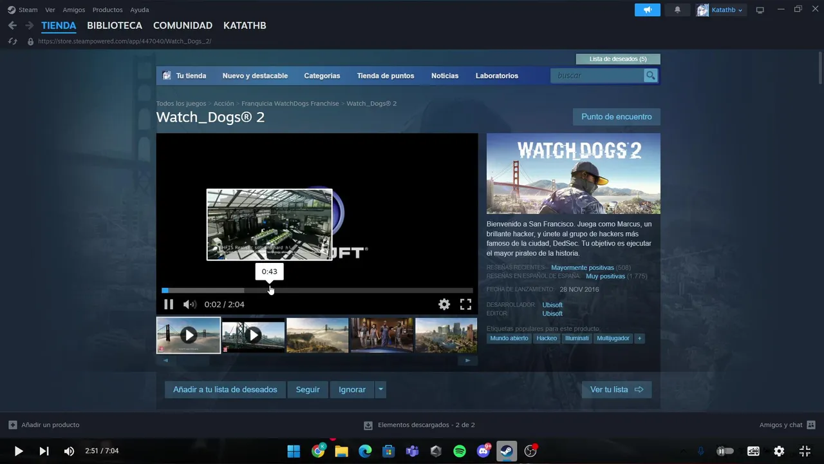Reload the store page
Viewport: 824px width, 464px height.
point(12,41)
